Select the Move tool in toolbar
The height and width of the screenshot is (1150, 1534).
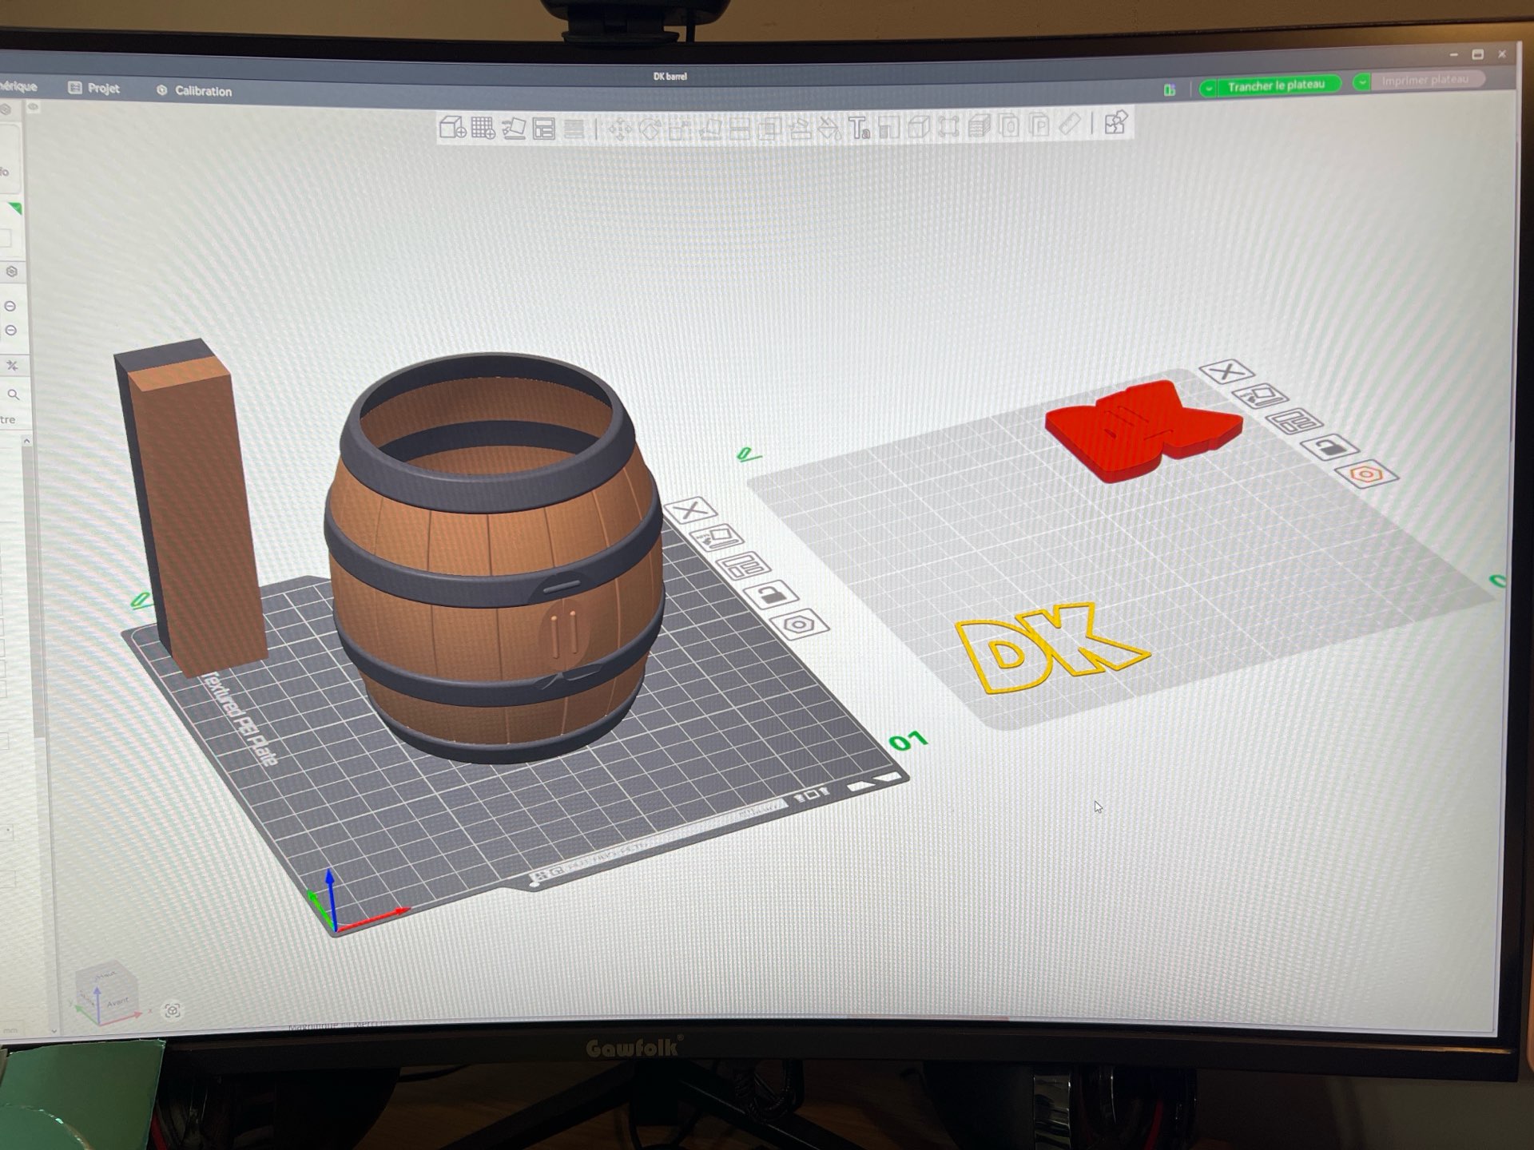(x=619, y=128)
